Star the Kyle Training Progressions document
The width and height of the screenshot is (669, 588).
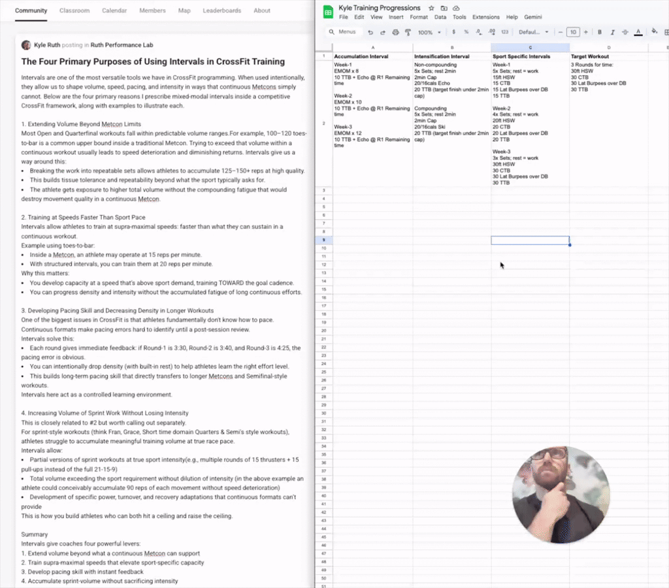pyautogui.click(x=431, y=8)
